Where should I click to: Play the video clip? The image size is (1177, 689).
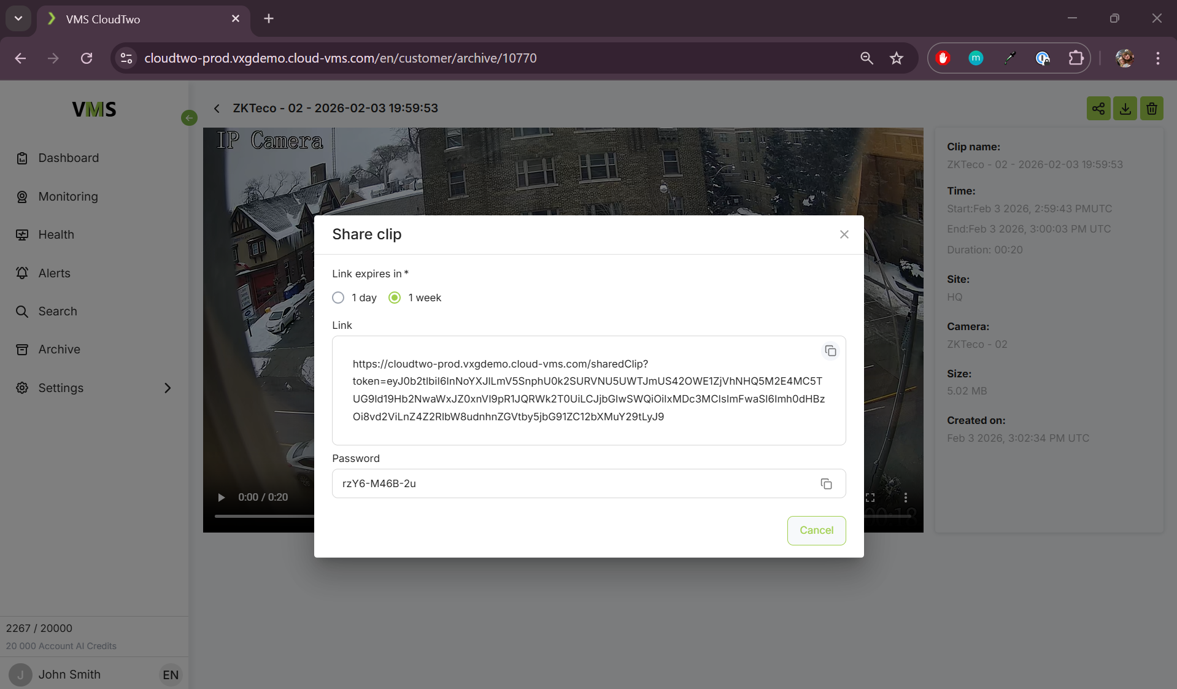point(222,498)
